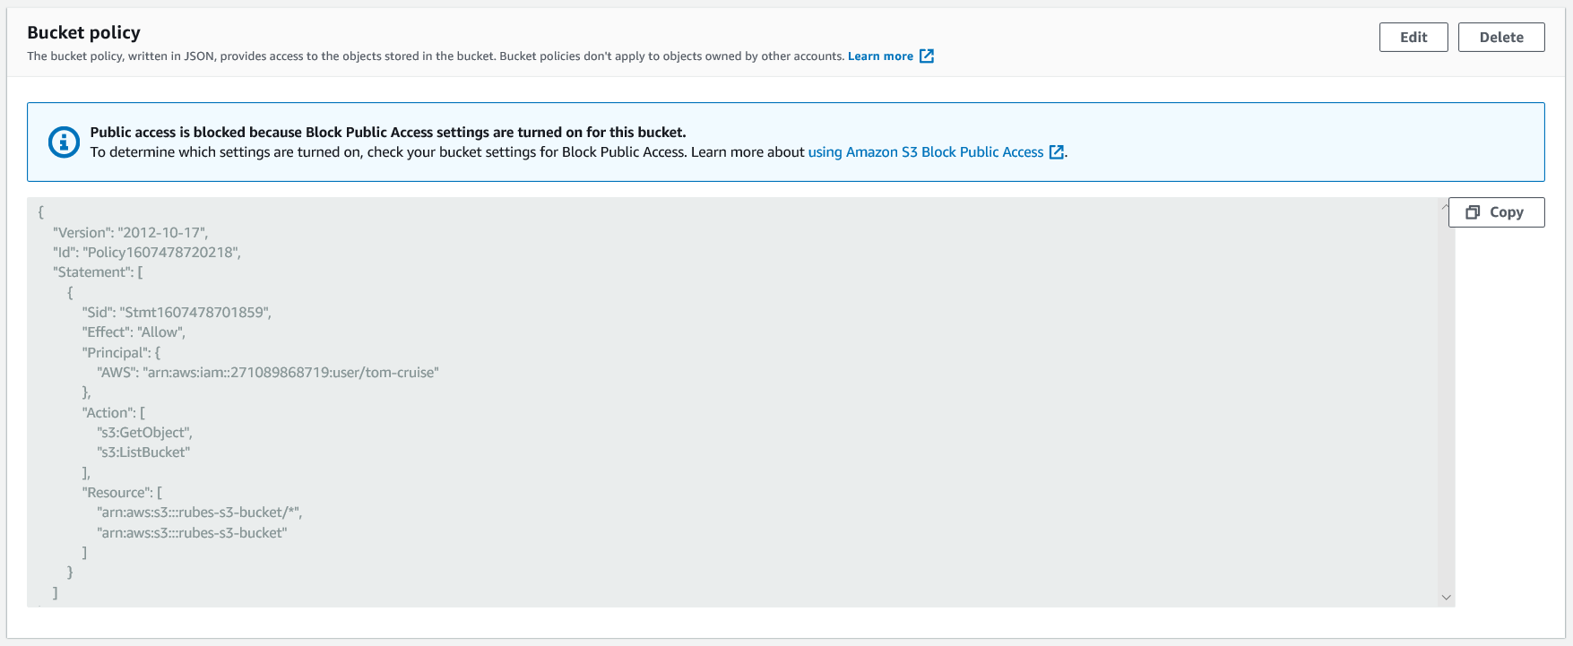Click external link icon beside Learn more
The width and height of the screenshot is (1573, 646).
point(927,56)
